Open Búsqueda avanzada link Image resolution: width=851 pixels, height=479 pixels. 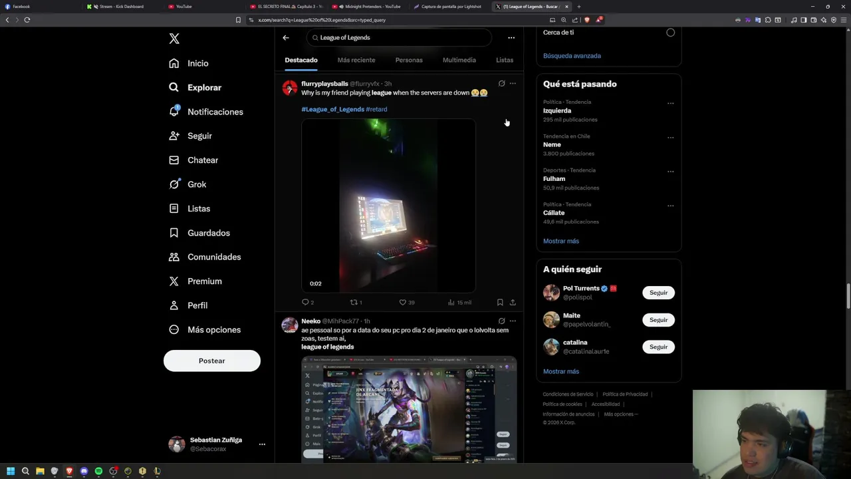(572, 56)
